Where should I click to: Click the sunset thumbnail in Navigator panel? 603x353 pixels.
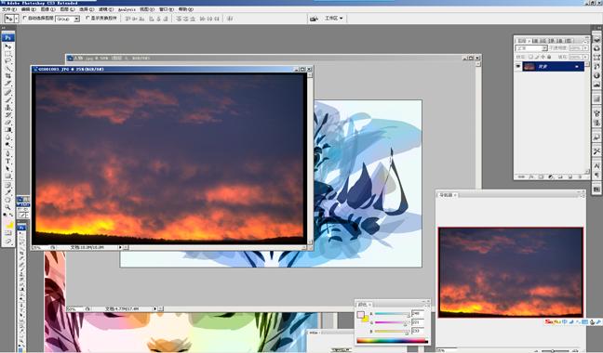pyautogui.click(x=511, y=272)
